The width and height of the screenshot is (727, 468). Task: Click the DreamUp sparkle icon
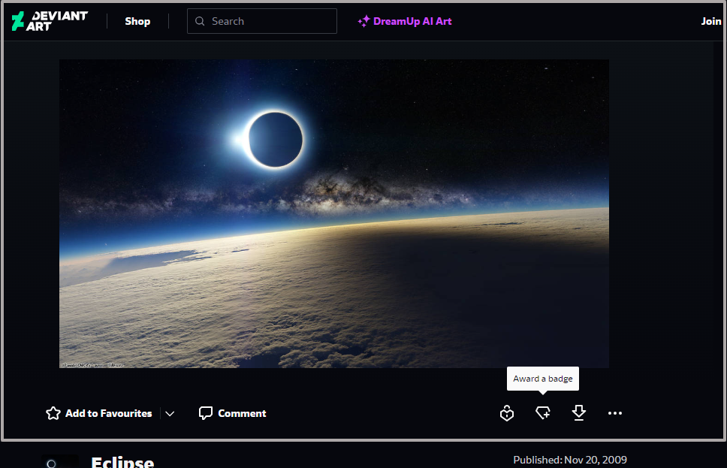(x=363, y=21)
